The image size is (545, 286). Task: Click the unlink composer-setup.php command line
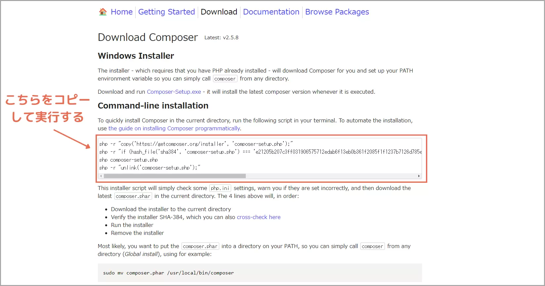(150, 168)
